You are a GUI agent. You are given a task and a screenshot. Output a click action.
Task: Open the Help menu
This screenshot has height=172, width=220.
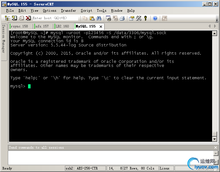click(131, 10)
